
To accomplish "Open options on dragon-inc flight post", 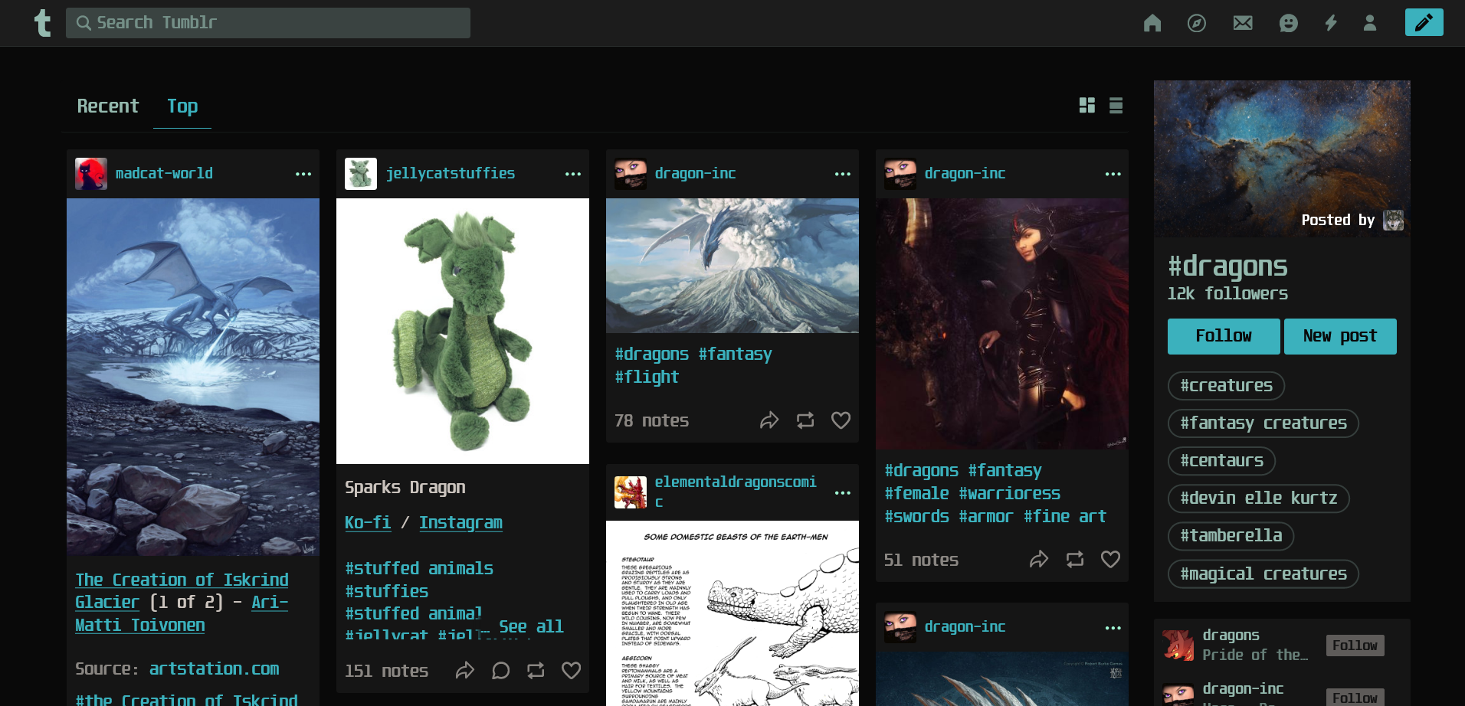I will point(843,174).
